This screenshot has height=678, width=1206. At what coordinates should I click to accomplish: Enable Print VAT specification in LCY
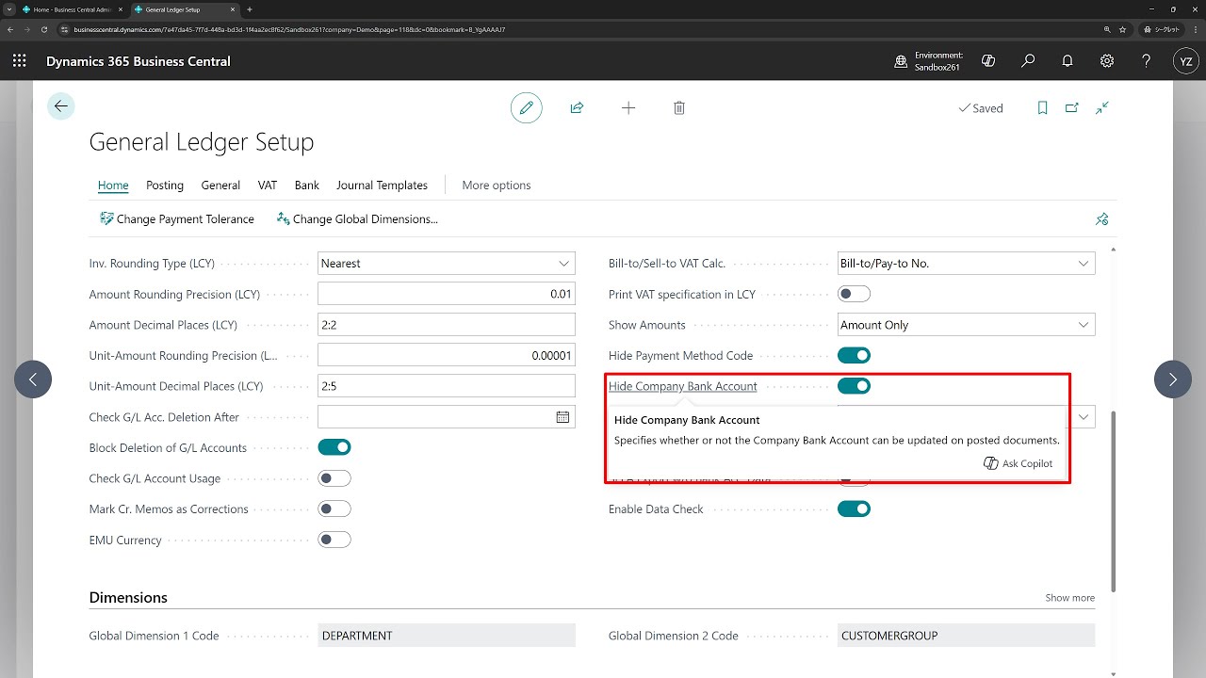tap(854, 294)
